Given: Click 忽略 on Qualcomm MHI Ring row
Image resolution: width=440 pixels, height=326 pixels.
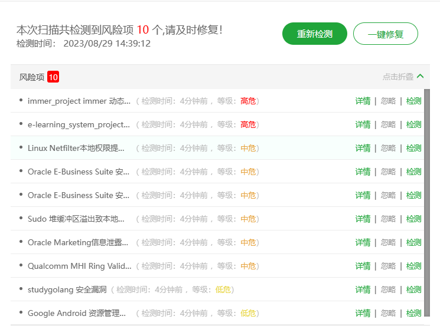Looking at the screenshot, I should (x=388, y=266).
